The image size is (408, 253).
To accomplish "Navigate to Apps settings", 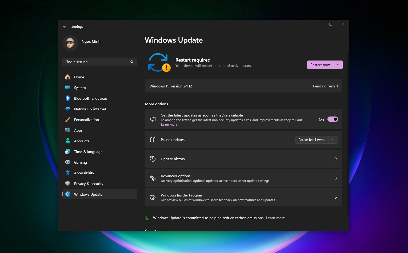I will [x=99, y=130].
